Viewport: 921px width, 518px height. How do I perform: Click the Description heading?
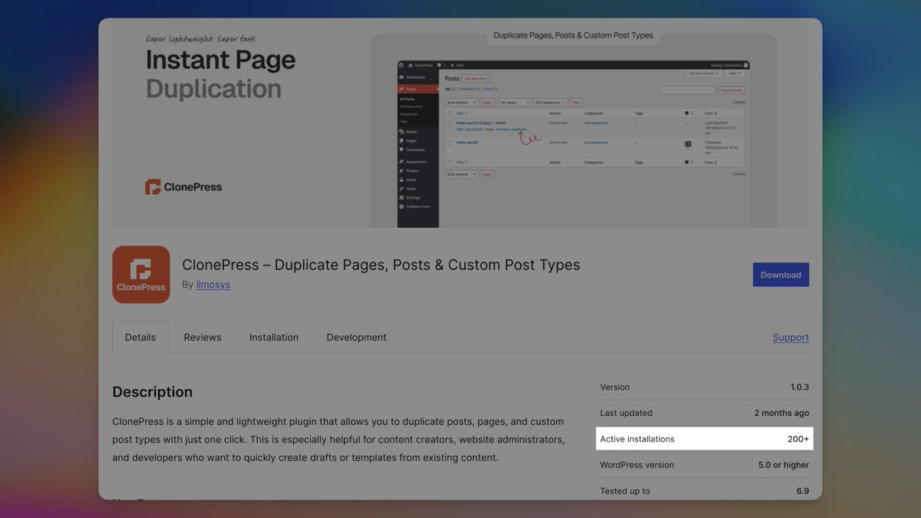[x=153, y=392]
